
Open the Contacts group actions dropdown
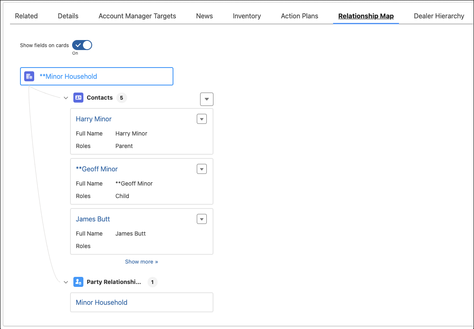207,99
